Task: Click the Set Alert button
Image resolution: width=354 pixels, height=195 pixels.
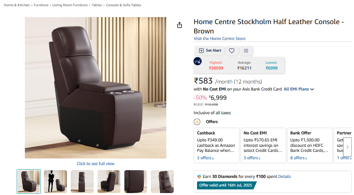Action: click(210, 50)
